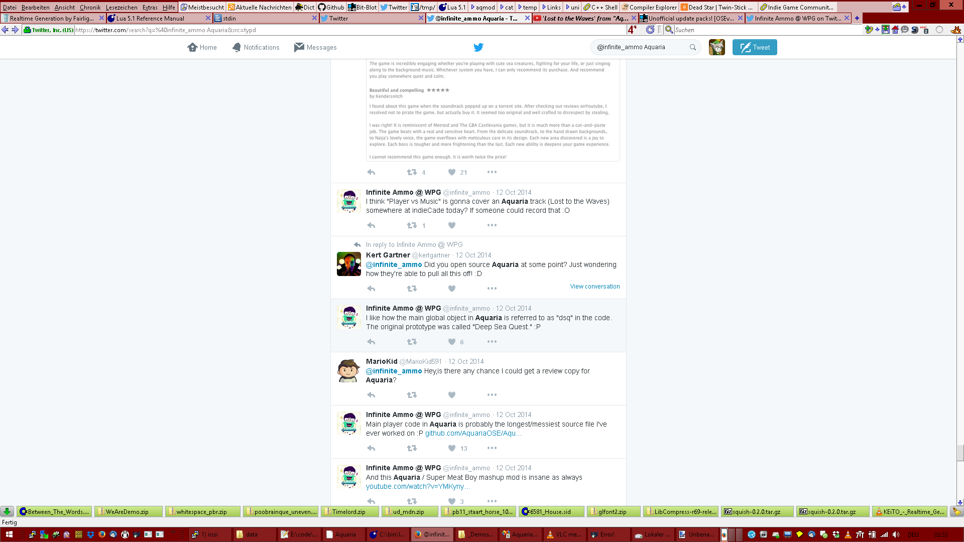Open the Chronik menu
The image size is (964, 542).
point(90,7)
